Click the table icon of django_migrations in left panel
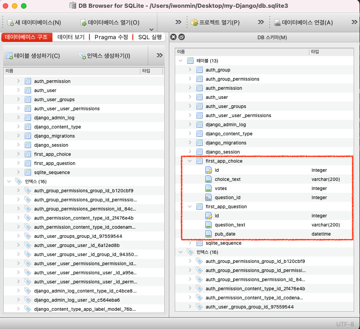This screenshot has height=329, width=360. [x=28, y=136]
